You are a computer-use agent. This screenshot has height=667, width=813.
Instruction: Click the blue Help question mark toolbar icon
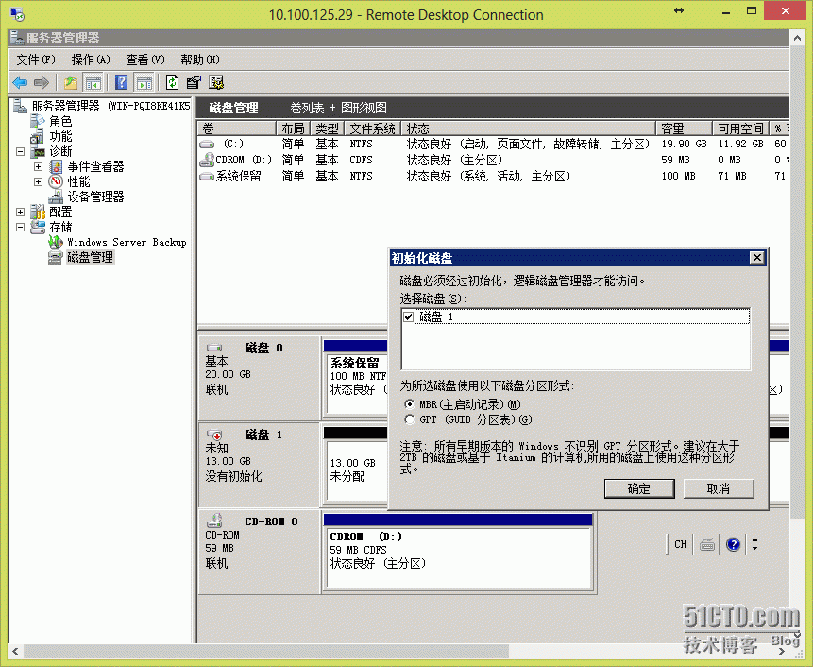click(x=121, y=82)
